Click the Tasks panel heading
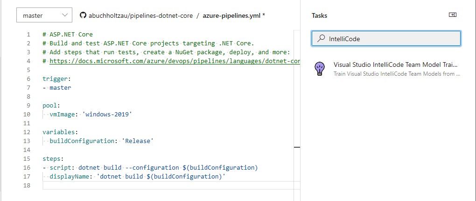Screen dimensions: 476x201 (319, 15)
